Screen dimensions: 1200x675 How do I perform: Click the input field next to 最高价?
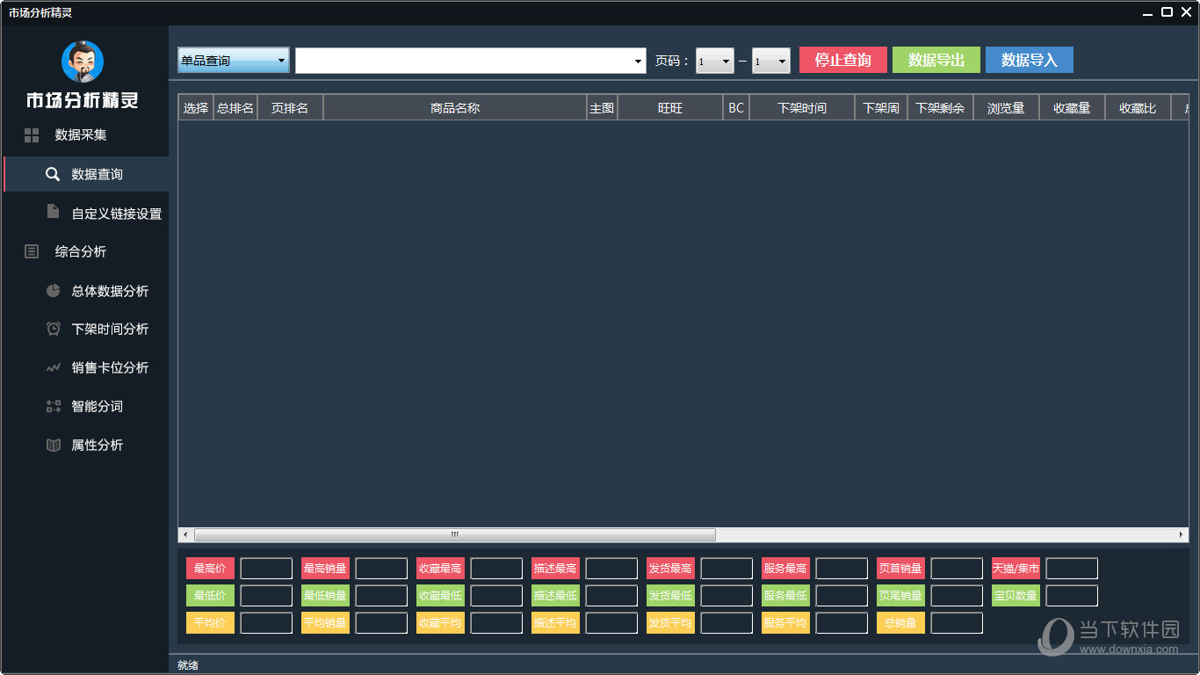266,569
